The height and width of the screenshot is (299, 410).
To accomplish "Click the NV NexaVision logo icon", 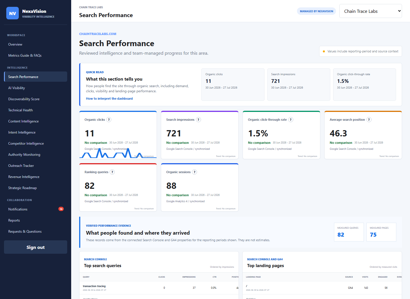I will (x=13, y=13).
